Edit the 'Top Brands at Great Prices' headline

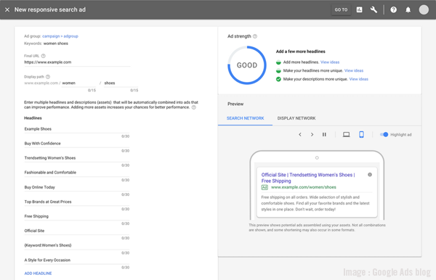77,202
